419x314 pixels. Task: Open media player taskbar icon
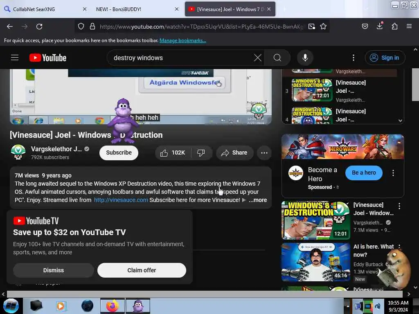click(x=61, y=306)
